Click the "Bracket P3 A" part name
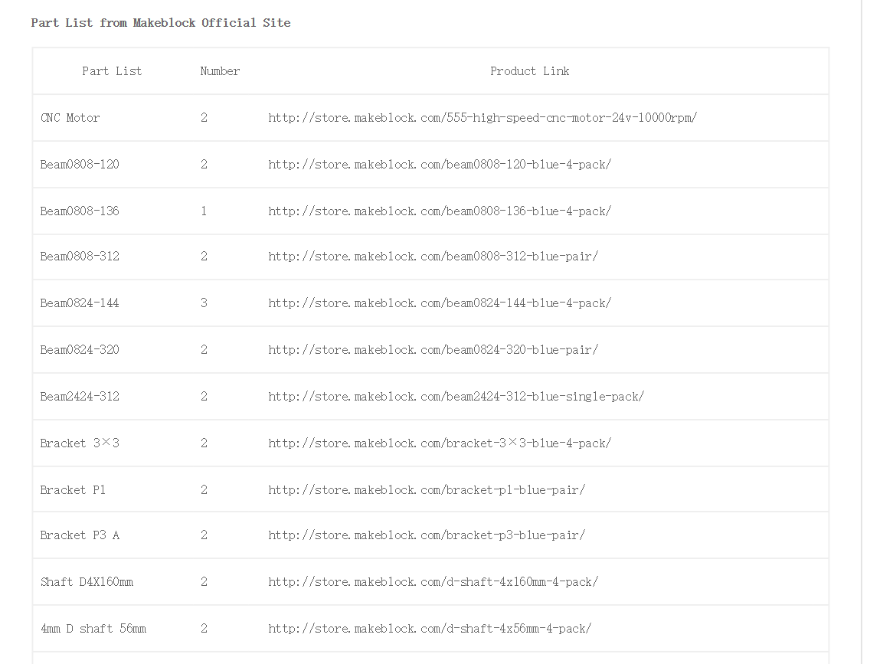 click(x=80, y=535)
